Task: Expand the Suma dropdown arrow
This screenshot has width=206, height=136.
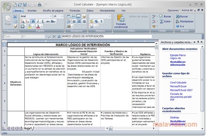Action: click(x=171, y=21)
